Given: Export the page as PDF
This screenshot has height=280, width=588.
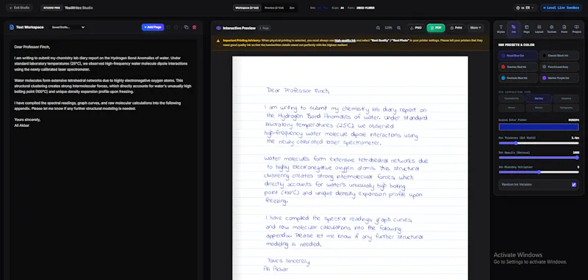Looking at the screenshot, I should pos(436,28).
